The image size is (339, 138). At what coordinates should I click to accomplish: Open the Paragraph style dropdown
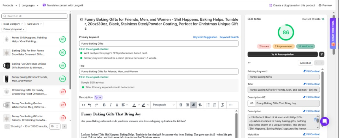pyautogui.click(x=163, y=105)
